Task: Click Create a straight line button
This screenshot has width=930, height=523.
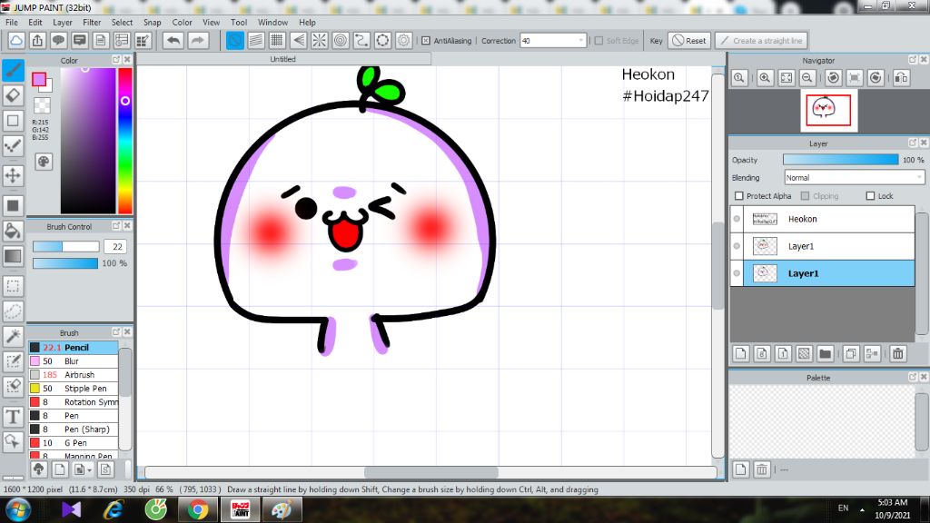Action: (761, 41)
